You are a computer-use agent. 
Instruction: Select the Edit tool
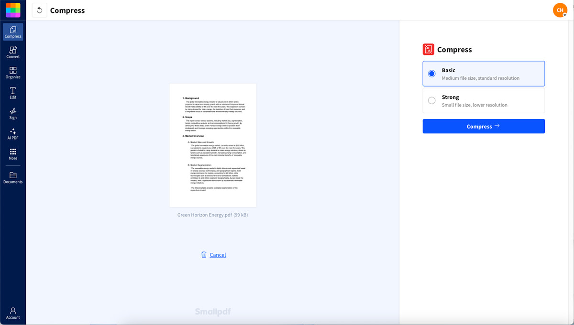(x=13, y=93)
